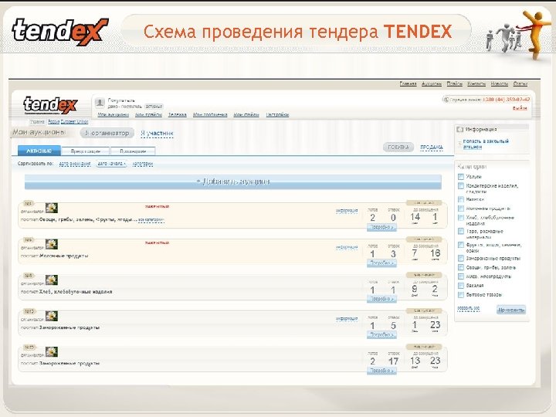Image resolution: width=556 pixels, height=417 pixels.
Task: Tick the Фрукты, ягоды category checkbox
Action: click(461, 245)
